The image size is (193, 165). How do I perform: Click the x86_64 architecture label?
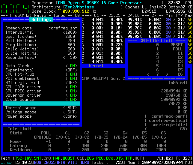point(178,82)
